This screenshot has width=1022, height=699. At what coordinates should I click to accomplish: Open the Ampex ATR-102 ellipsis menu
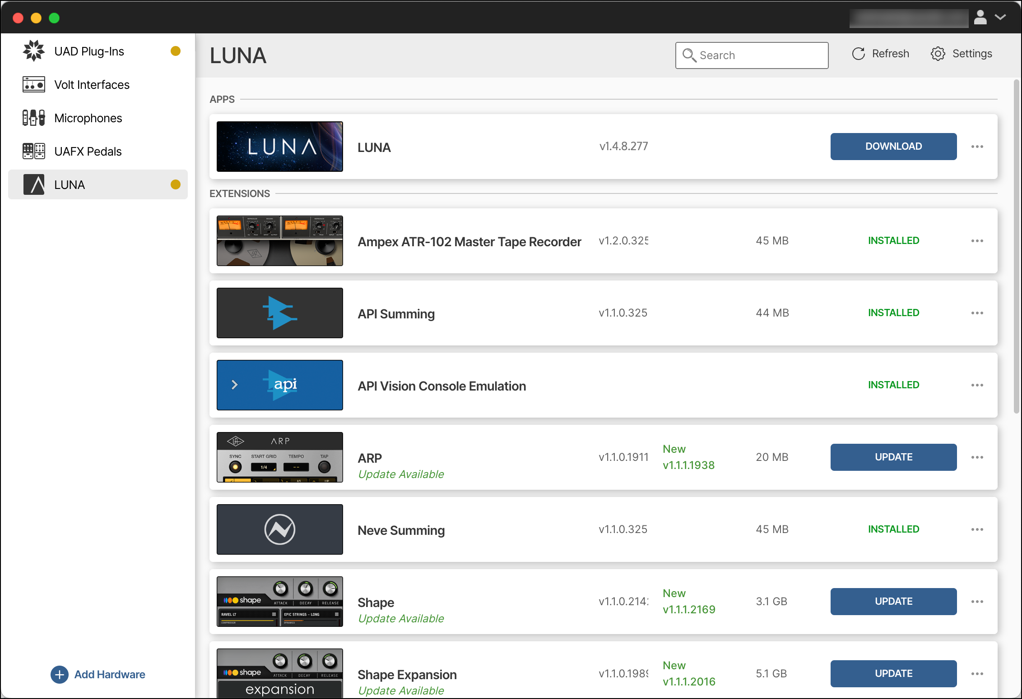click(977, 241)
